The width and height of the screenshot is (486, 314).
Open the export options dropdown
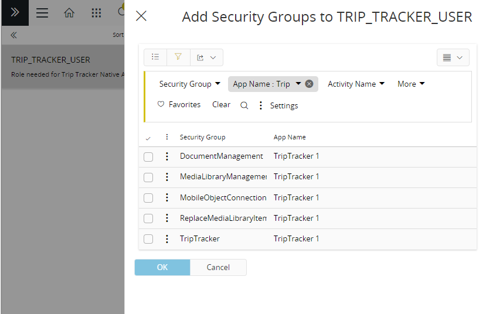[x=206, y=57]
